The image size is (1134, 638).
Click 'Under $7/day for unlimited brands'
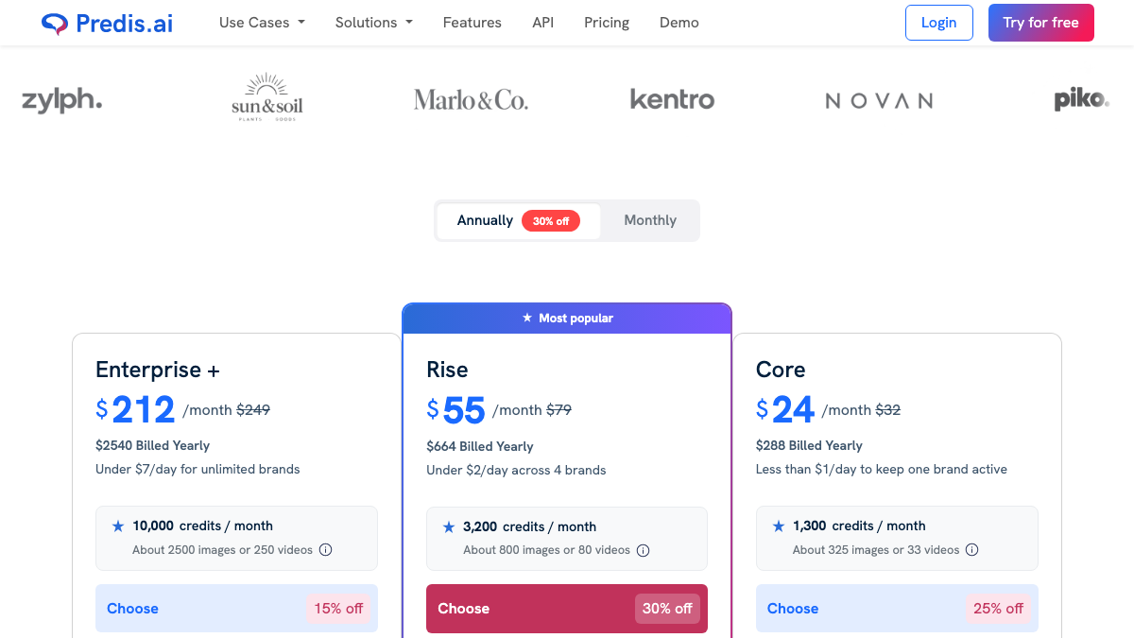[198, 469]
